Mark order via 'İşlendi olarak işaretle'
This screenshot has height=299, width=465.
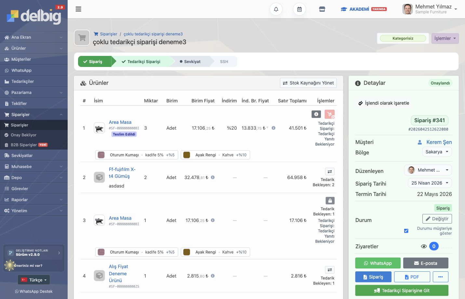[x=384, y=103]
